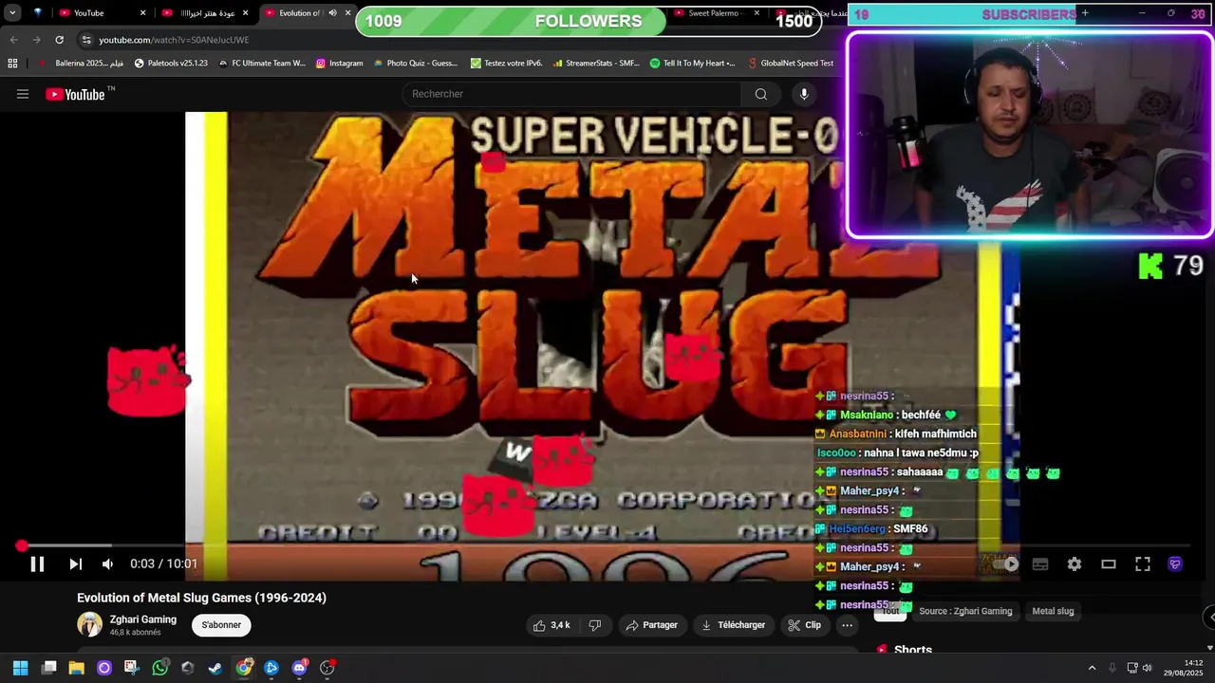View site information icon in address bar

pos(86,40)
